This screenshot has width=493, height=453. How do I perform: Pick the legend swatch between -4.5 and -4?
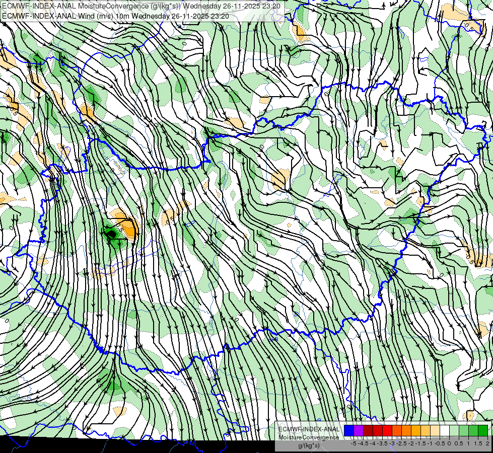368,430
